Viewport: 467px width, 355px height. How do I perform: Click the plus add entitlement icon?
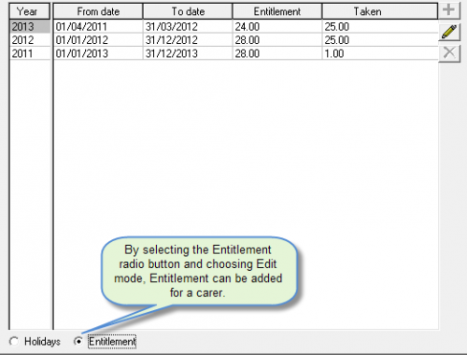(449, 10)
